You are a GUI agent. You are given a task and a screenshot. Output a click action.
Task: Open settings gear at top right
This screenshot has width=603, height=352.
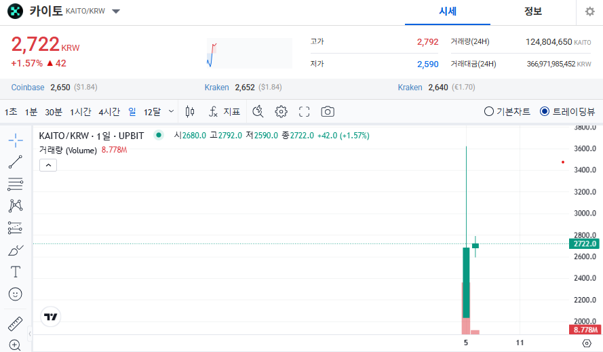click(x=589, y=12)
